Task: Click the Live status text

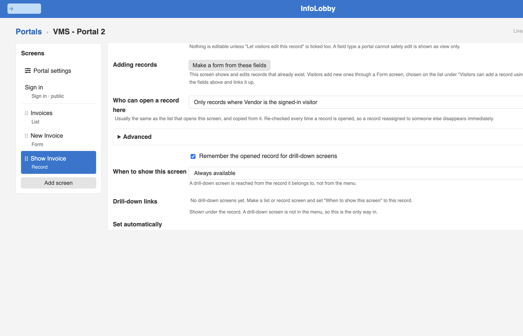Action: tap(518, 31)
